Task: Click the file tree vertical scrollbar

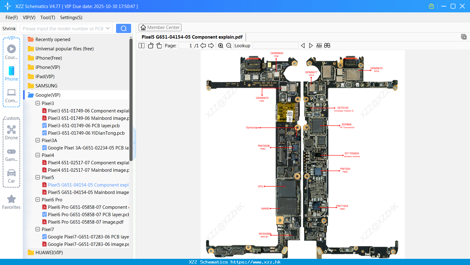Action: (x=131, y=99)
